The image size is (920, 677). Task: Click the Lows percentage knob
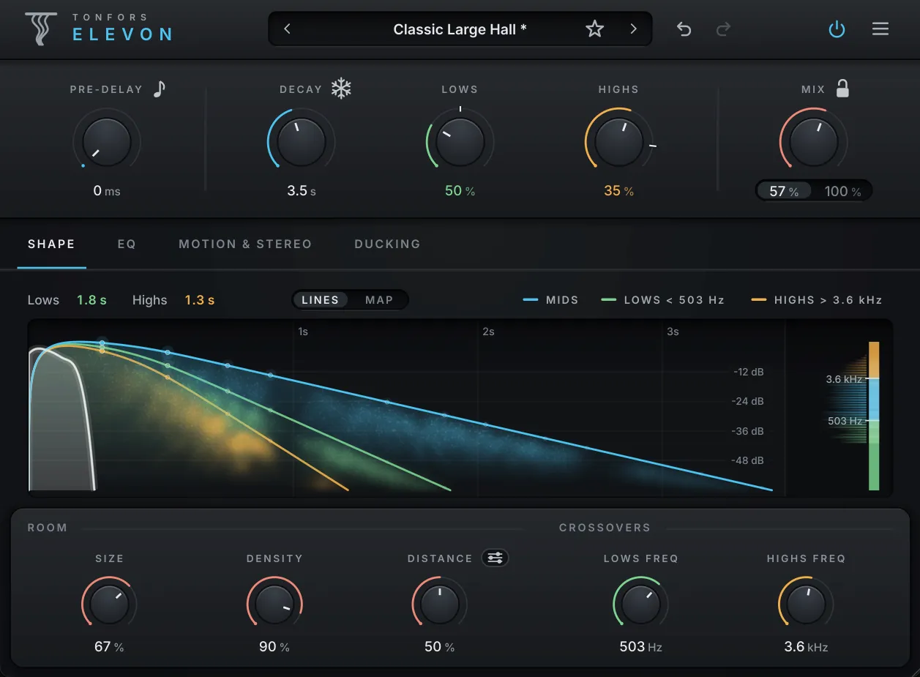460,142
